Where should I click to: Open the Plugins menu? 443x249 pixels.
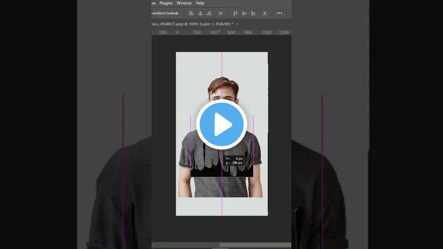coord(166,3)
